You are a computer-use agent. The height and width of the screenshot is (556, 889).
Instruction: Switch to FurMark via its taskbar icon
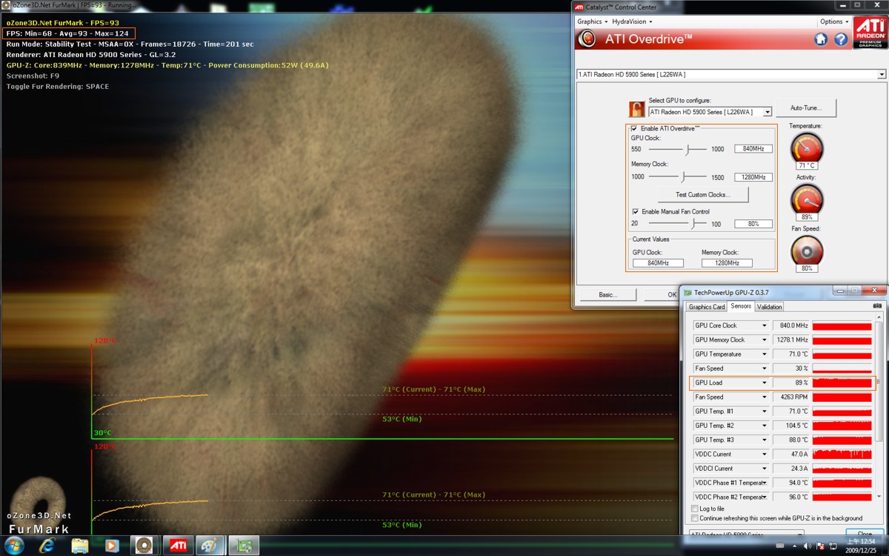tap(144, 546)
